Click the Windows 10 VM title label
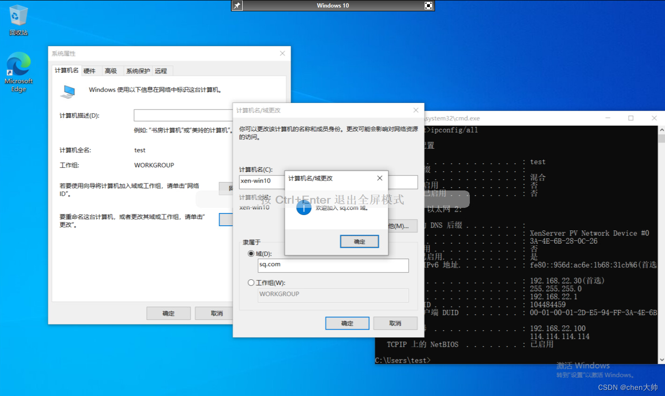The image size is (665, 396). point(333,6)
